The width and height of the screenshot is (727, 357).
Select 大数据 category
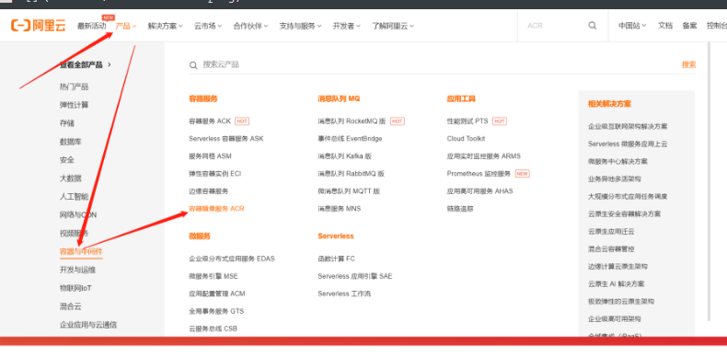[70, 178]
